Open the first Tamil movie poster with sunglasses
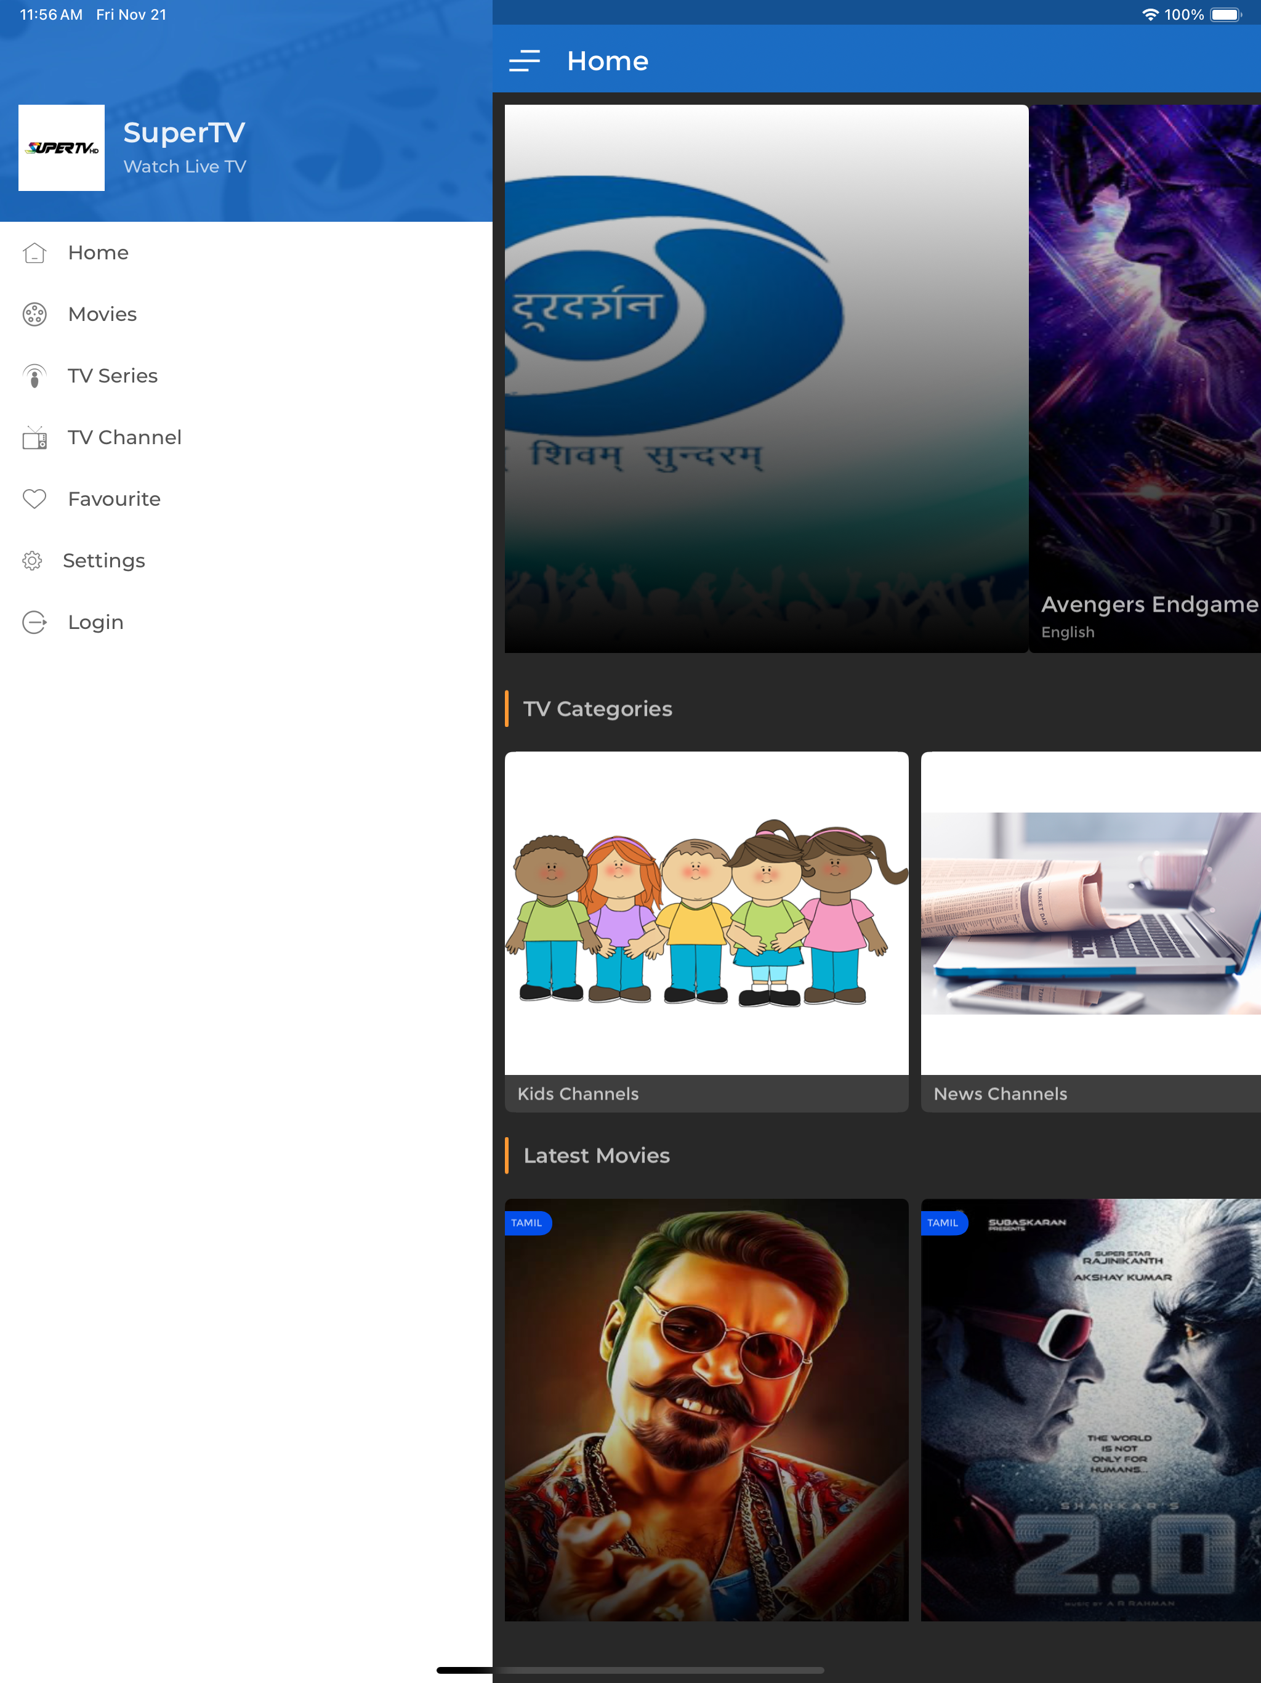 pos(707,1410)
